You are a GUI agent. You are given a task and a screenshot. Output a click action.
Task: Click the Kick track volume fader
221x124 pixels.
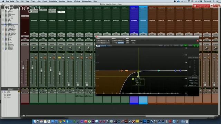click(x=32, y=68)
